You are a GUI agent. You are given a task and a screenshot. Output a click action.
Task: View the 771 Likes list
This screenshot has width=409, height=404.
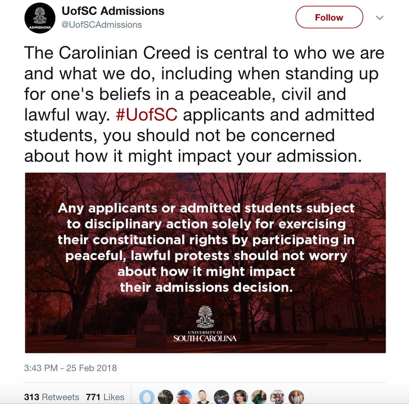tap(105, 397)
